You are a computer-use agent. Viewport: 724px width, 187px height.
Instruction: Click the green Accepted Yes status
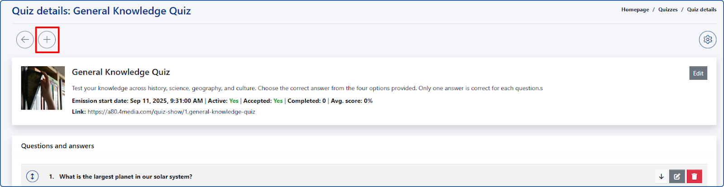click(278, 101)
